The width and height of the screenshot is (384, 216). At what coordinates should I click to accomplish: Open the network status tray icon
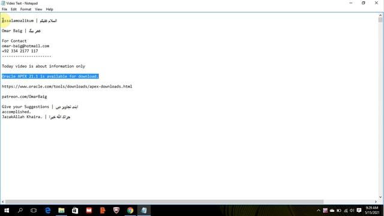click(x=346, y=211)
